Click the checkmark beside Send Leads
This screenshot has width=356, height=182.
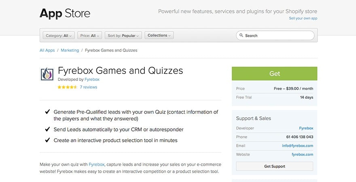47,129
